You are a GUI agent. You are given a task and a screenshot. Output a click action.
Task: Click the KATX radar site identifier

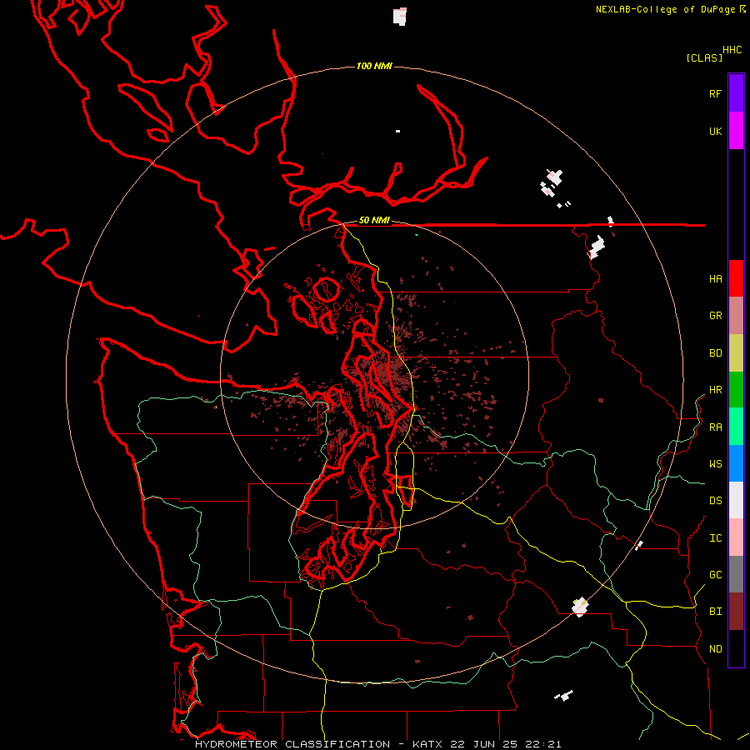pyautogui.click(x=427, y=744)
